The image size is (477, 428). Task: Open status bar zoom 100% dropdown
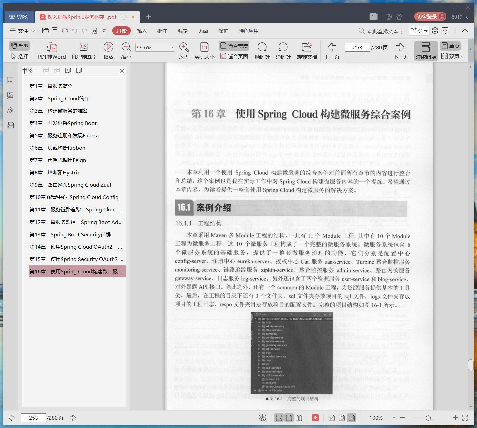394,418
